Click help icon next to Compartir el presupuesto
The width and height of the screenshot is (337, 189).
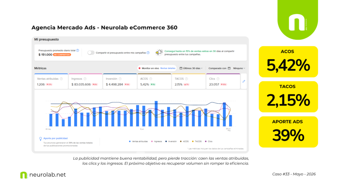click(x=148, y=53)
